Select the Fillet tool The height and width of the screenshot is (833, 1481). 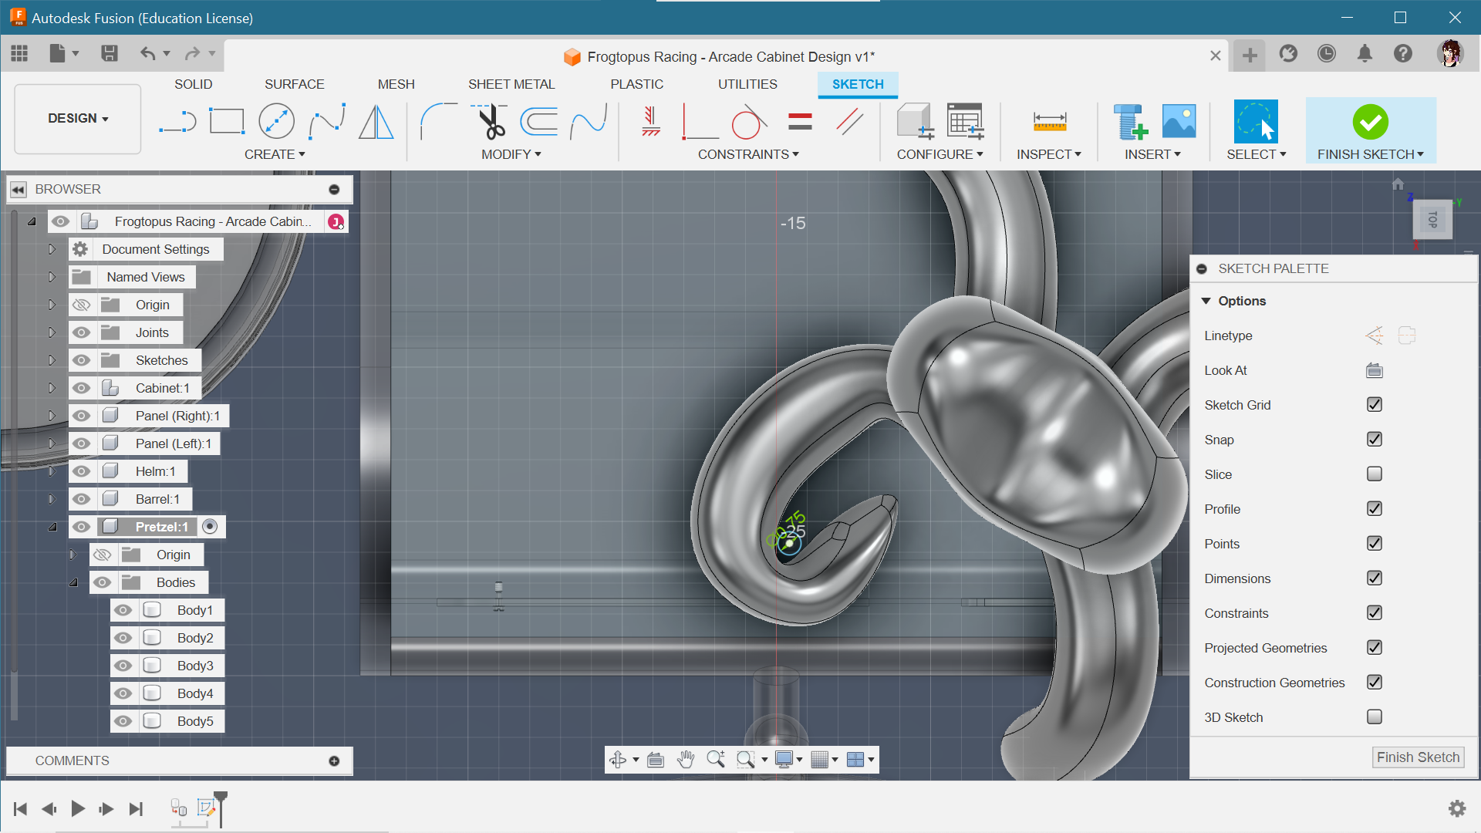438,122
